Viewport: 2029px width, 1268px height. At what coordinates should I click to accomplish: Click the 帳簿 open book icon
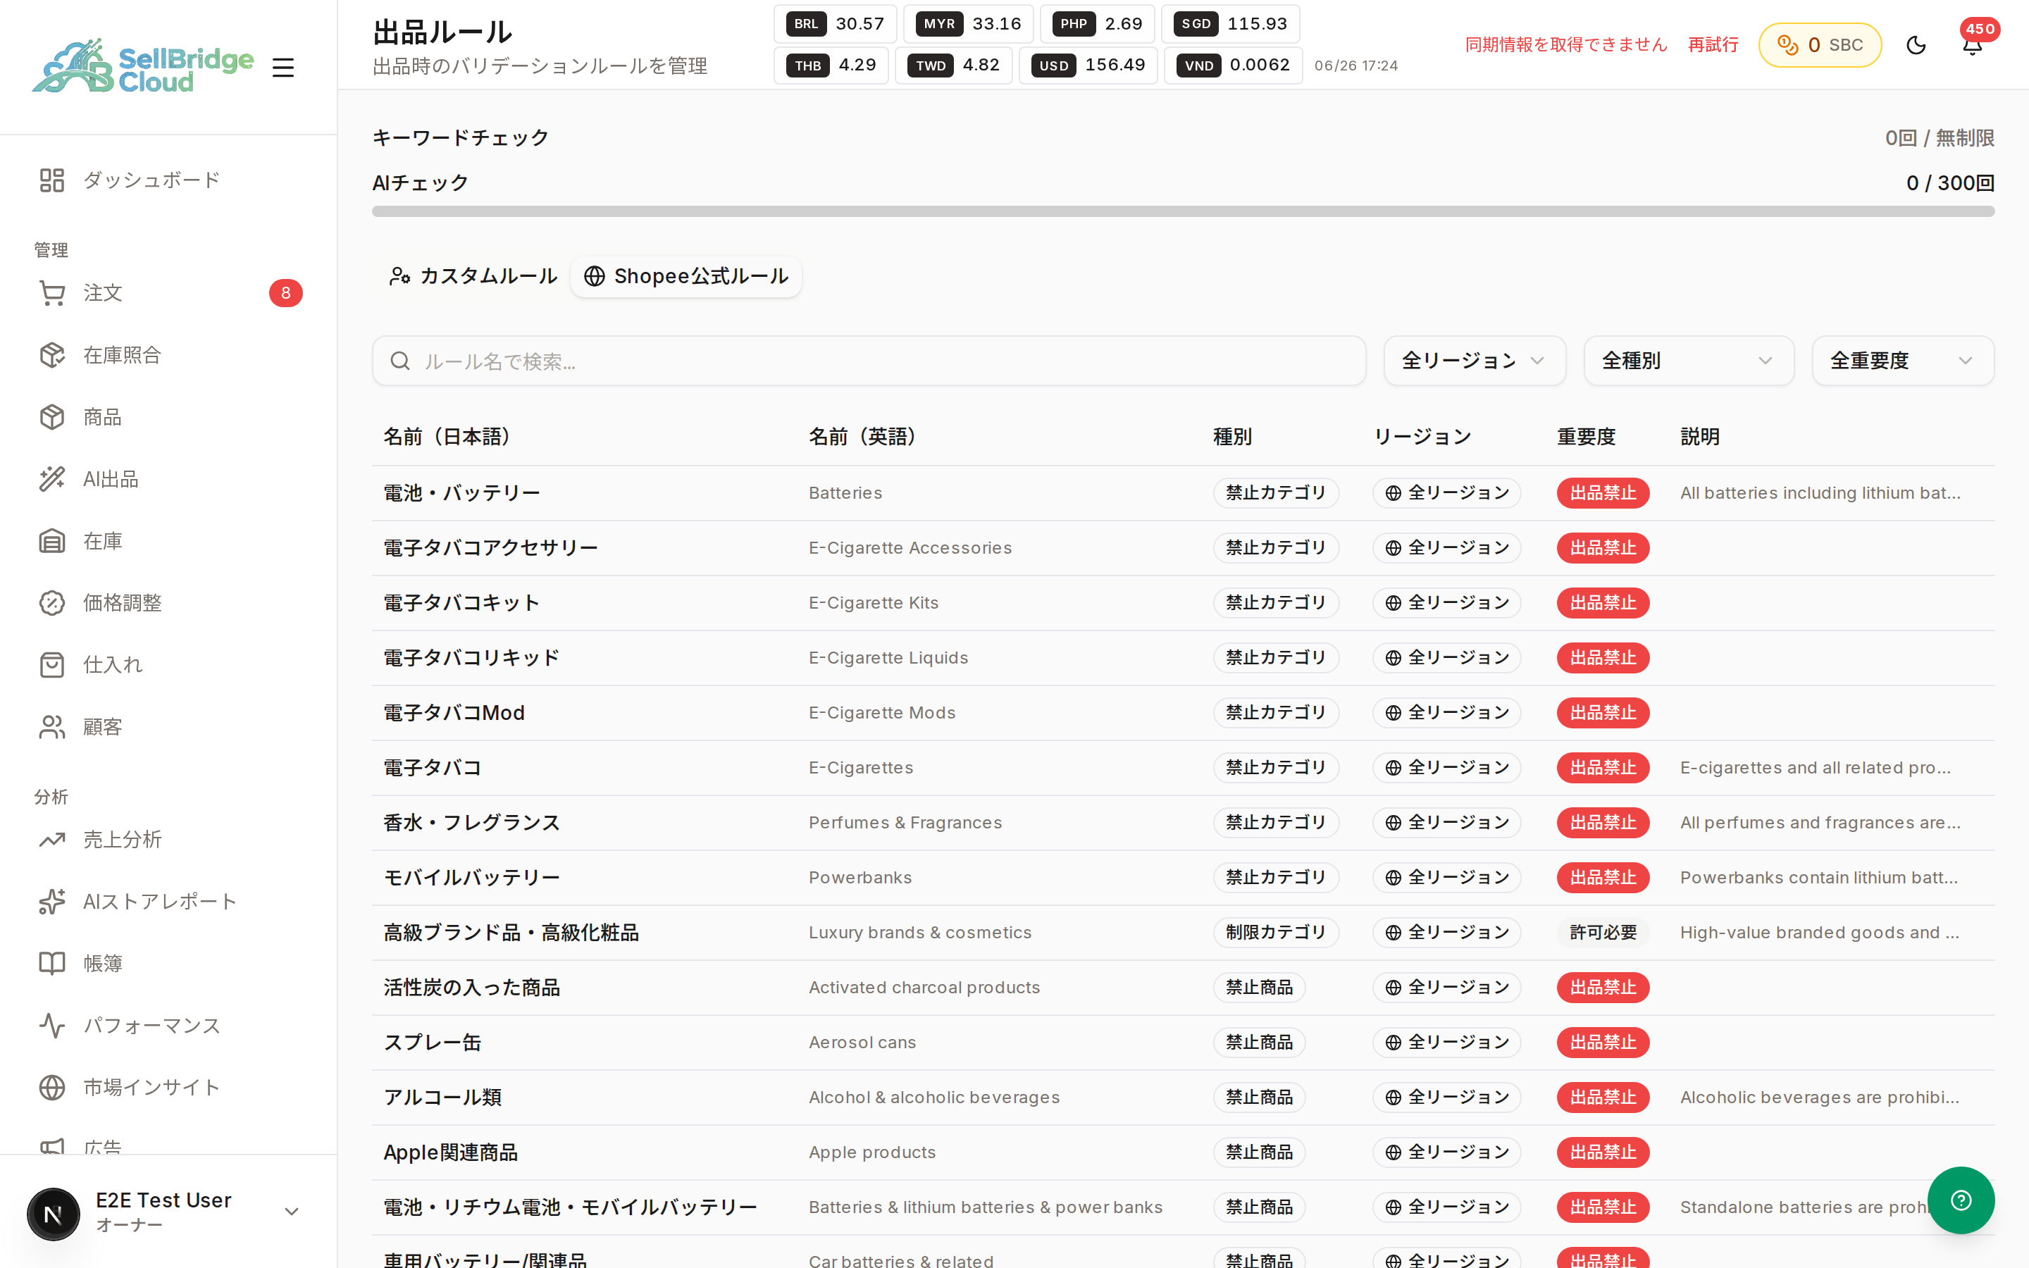pyautogui.click(x=52, y=964)
